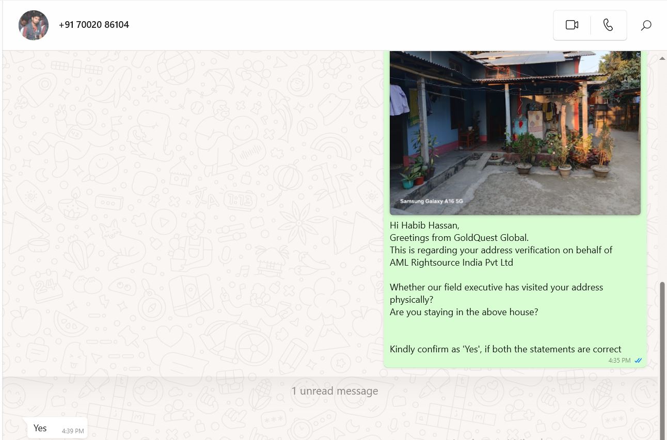Click the scrollbar up arrow

click(662, 59)
